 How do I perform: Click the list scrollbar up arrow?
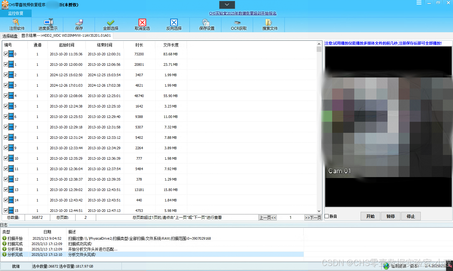coord(319,44)
